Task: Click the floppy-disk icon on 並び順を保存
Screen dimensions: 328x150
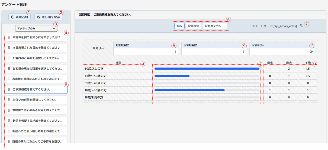Action: point(39,17)
